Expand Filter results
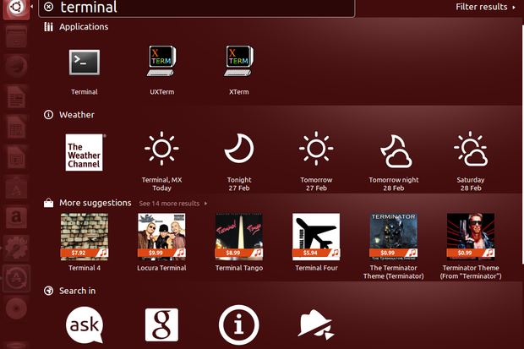The width and height of the screenshot is (524, 349). point(485,7)
